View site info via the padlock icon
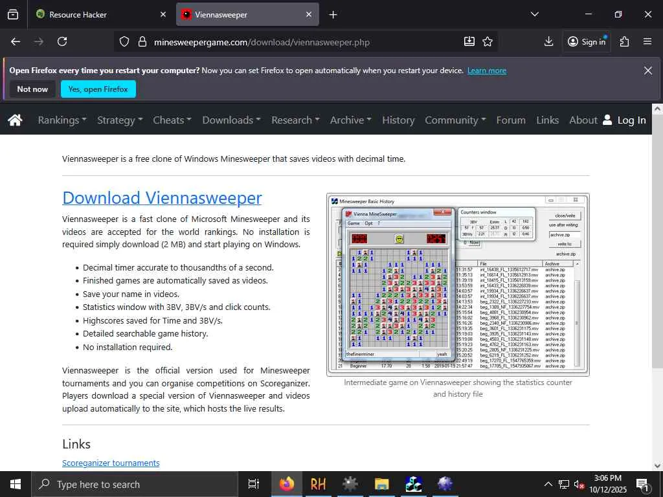The image size is (663, 497). pyautogui.click(x=142, y=41)
